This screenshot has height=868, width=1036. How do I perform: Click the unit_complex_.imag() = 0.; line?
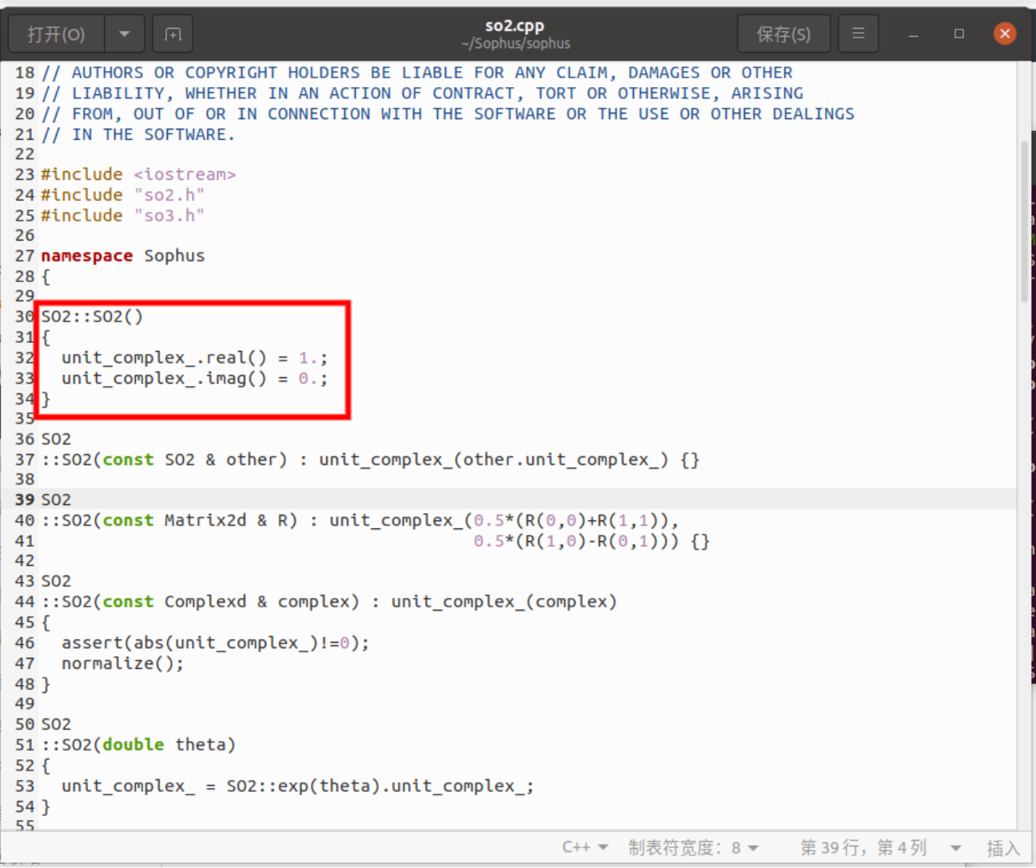[x=194, y=378]
